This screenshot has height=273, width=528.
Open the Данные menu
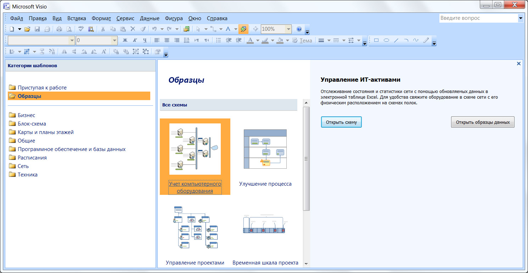click(150, 18)
